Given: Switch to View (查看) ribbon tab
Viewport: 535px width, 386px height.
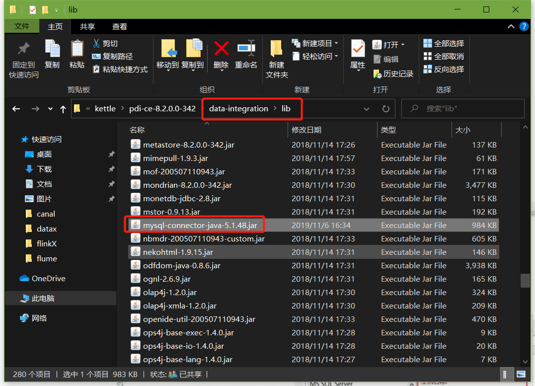Looking at the screenshot, I should [119, 27].
